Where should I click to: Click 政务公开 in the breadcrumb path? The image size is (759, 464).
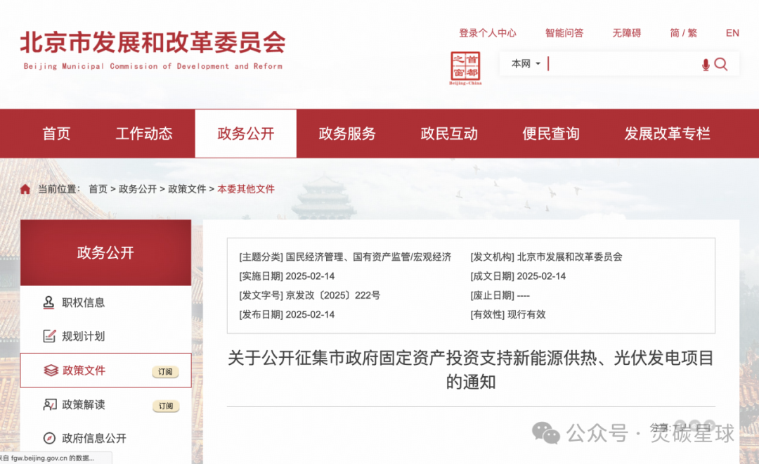pos(138,189)
